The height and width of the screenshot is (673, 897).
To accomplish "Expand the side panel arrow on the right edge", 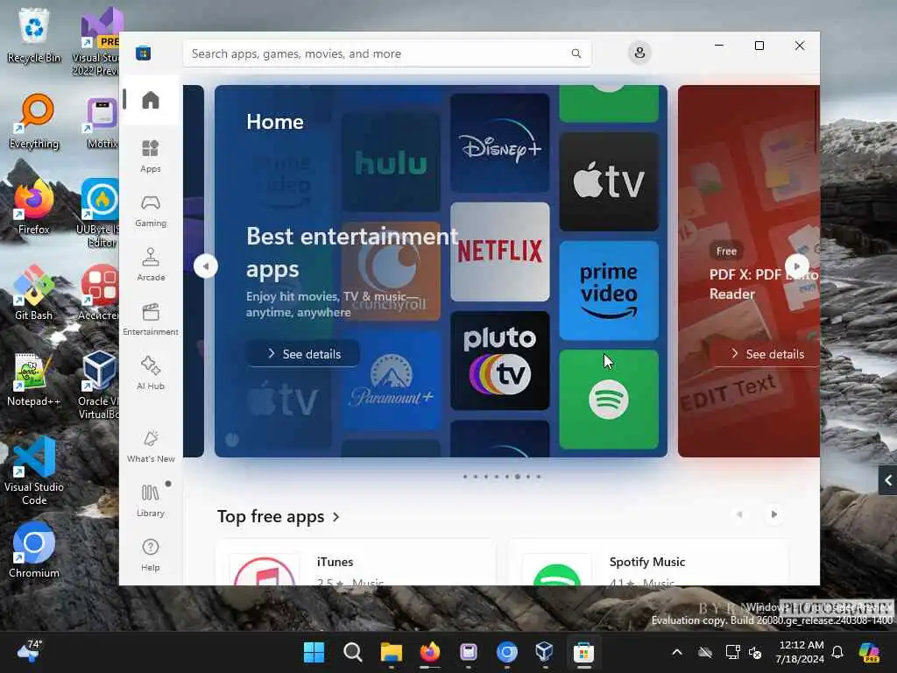I will pyautogui.click(x=888, y=480).
